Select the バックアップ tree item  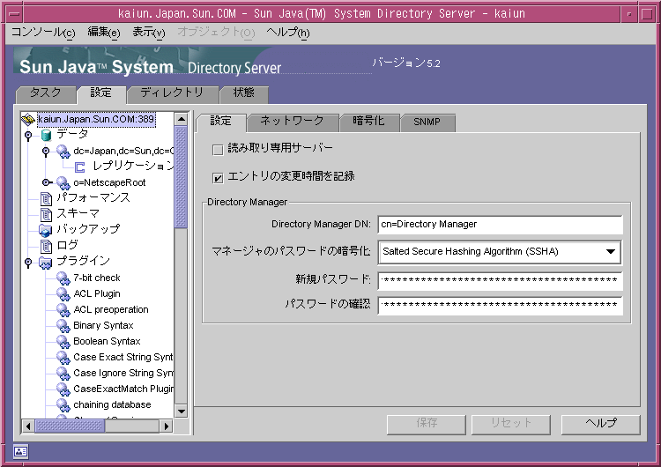point(88,230)
